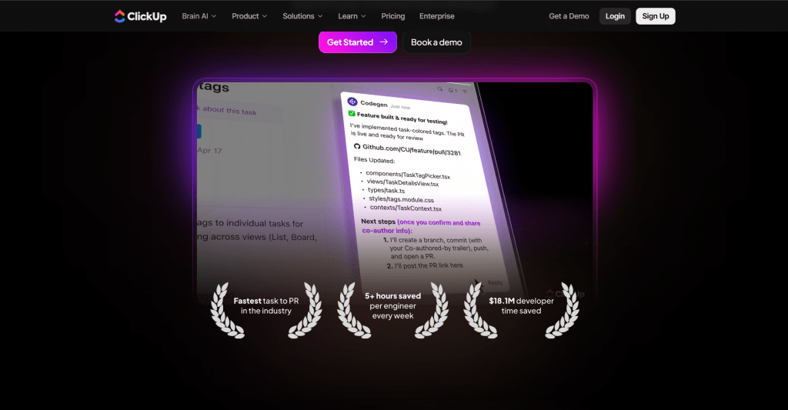Click the ClickUp logo

click(x=140, y=16)
